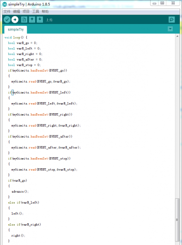Screen dimensions: 182x245
Task: Click the 'bool varR_go = 0;' line
Action: (23, 43)
